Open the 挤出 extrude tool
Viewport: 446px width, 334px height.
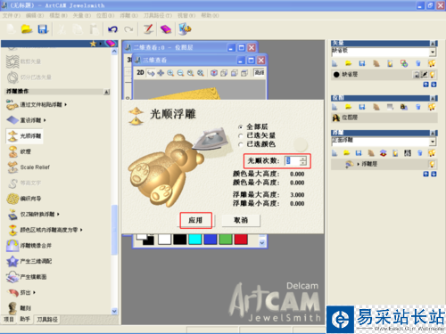point(21,293)
